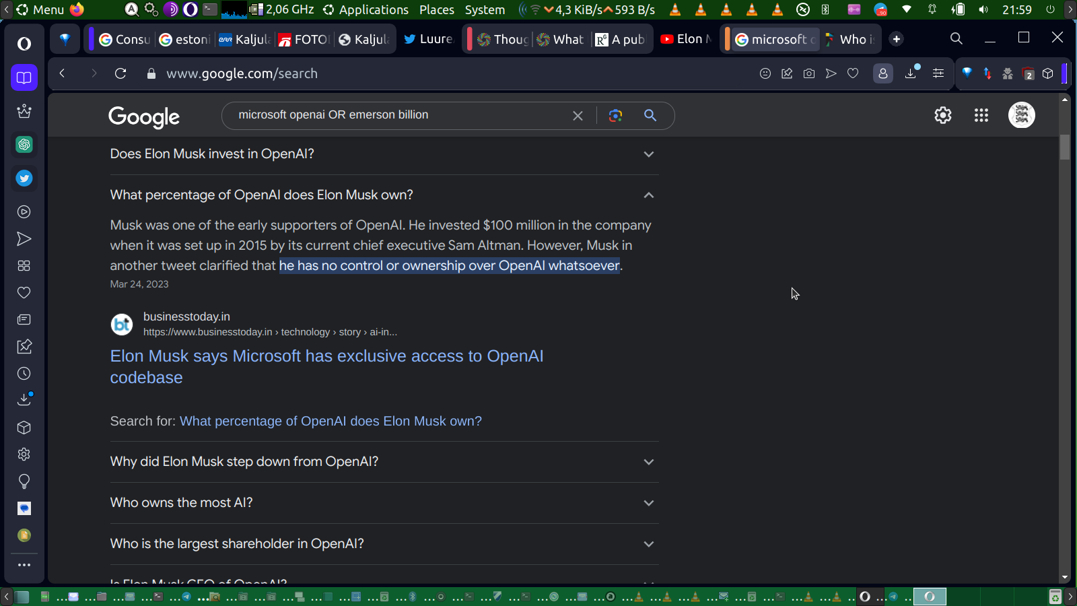This screenshot has width=1077, height=606.
Task: Switch to the Luure Twitter tab
Action: click(x=429, y=39)
